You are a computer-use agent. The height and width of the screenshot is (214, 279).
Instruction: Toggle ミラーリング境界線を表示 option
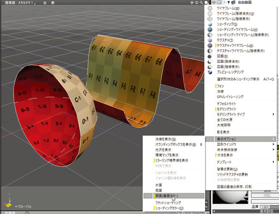pos(172,160)
